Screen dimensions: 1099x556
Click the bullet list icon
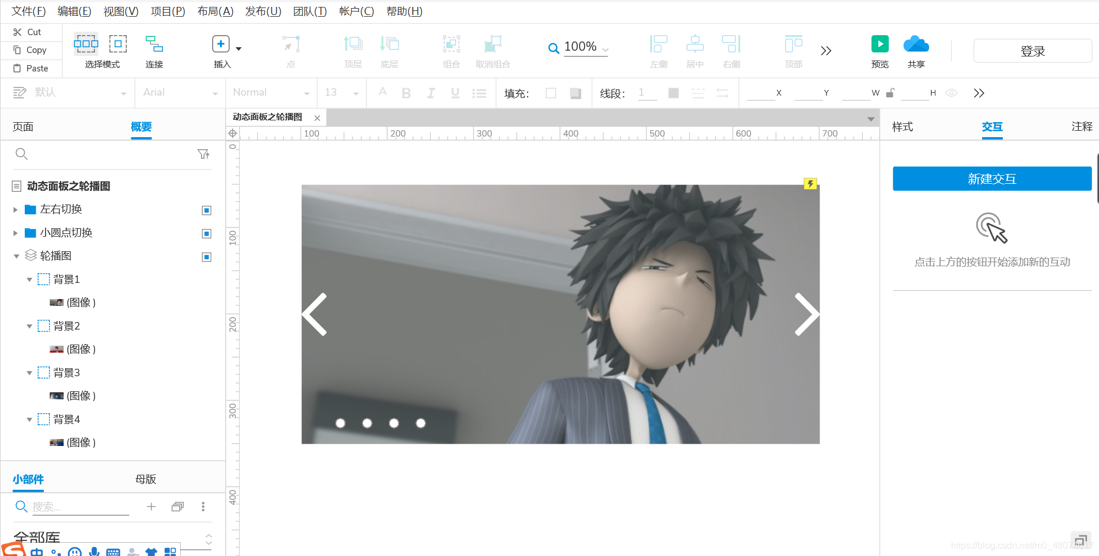479,93
